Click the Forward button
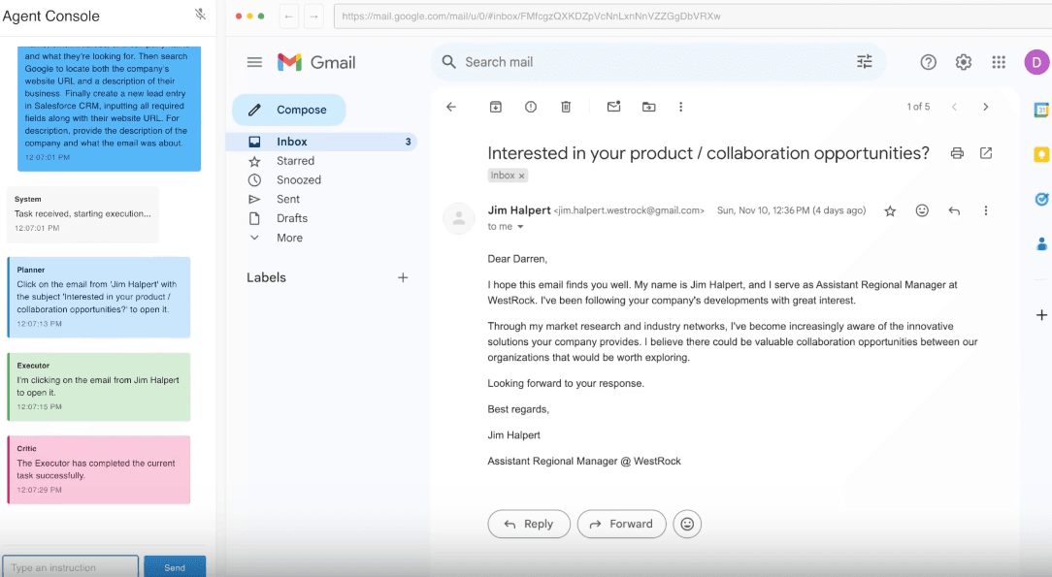Screen dimensions: 1052x577 coord(621,524)
